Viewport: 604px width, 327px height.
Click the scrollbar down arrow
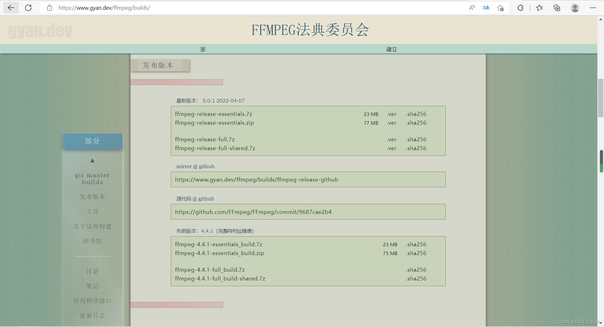coord(601,323)
